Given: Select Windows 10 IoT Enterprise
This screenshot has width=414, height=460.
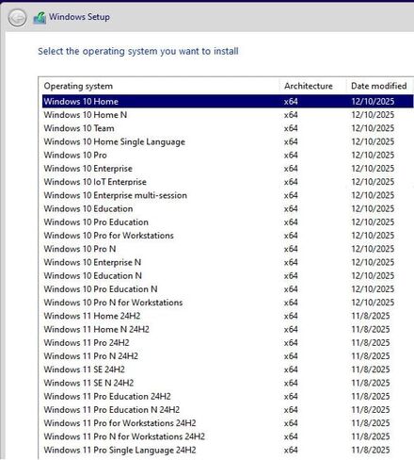Looking at the screenshot, I should point(228,182).
